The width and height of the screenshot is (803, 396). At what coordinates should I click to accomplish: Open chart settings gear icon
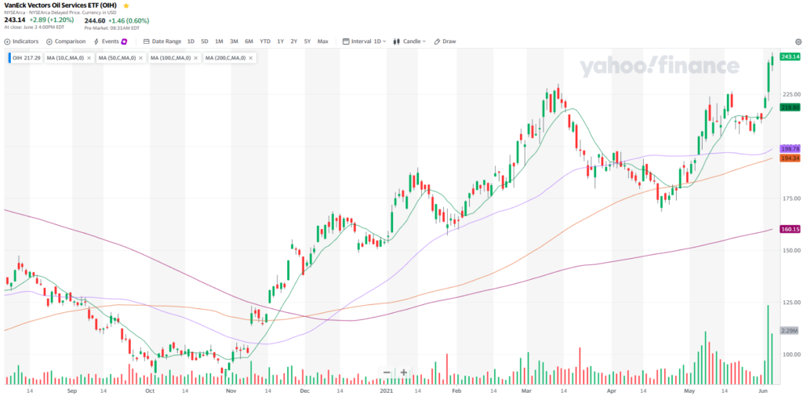[798, 42]
